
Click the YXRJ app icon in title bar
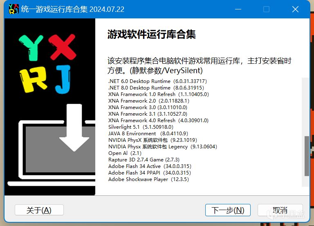coord(13,9)
